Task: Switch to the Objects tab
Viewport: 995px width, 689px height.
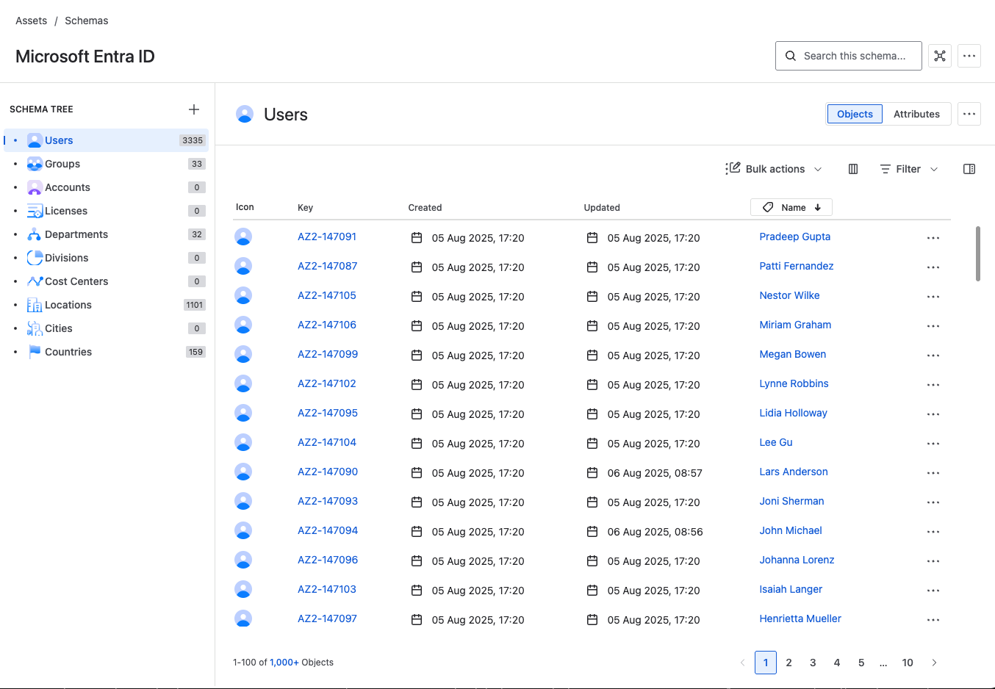Action: pos(855,114)
